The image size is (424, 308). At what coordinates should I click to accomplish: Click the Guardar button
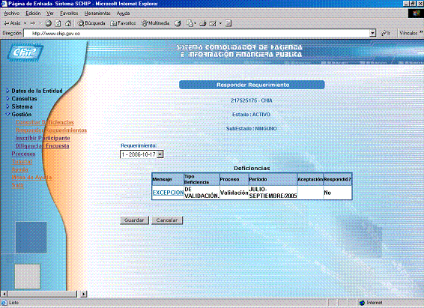click(x=134, y=220)
